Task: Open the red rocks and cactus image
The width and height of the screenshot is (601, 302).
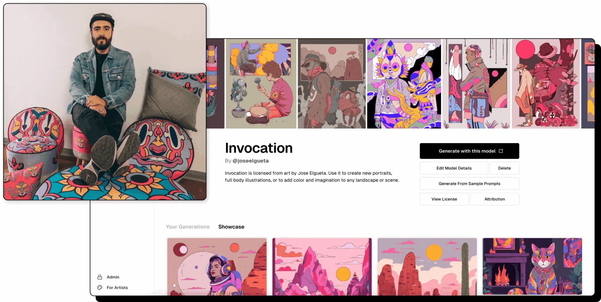Action: click(x=427, y=267)
